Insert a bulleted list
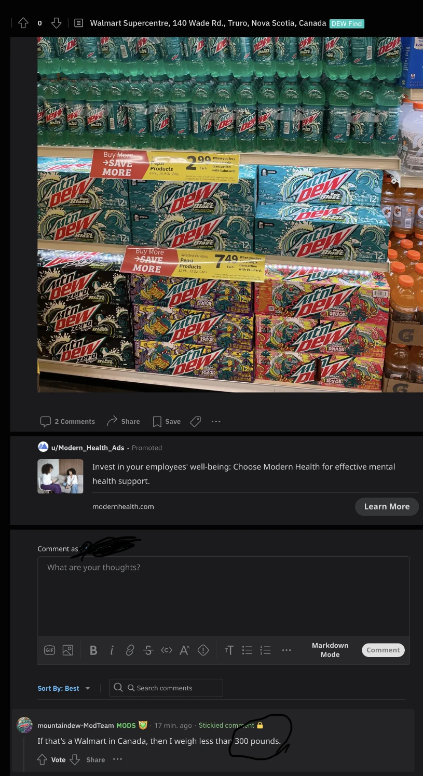This screenshot has height=776, width=423. tap(247, 650)
